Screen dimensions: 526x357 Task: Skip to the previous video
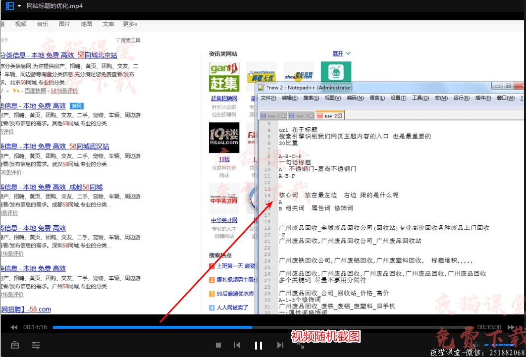[x=237, y=345]
